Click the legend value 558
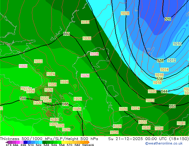This screenshot has height=146, width=189. click(62, 145)
